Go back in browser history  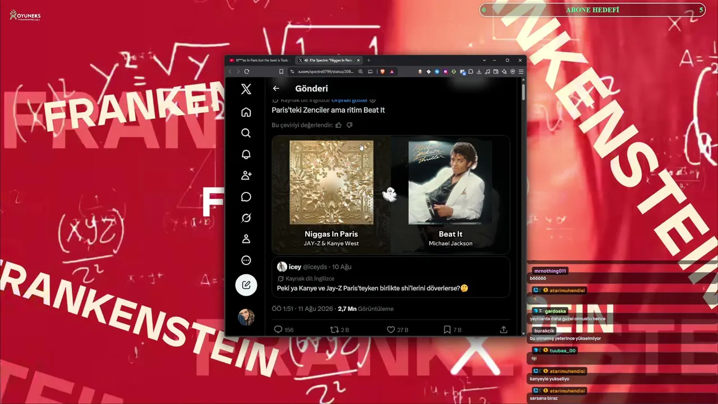229,71
